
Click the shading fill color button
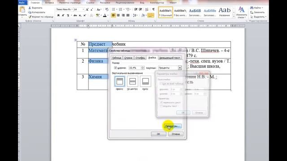[x=143, y=15]
